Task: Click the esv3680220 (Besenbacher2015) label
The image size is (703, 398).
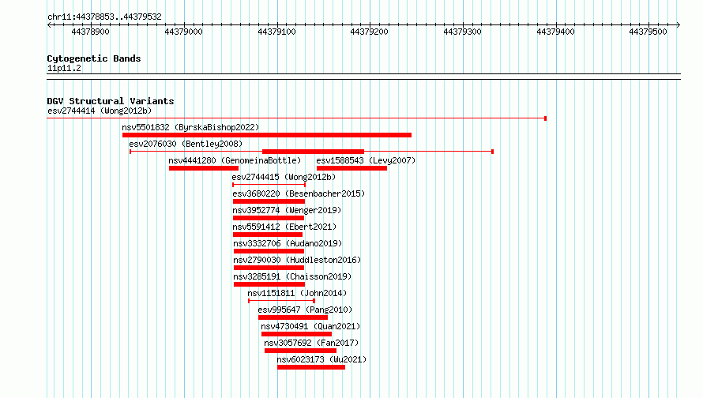Action: (299, 193)
